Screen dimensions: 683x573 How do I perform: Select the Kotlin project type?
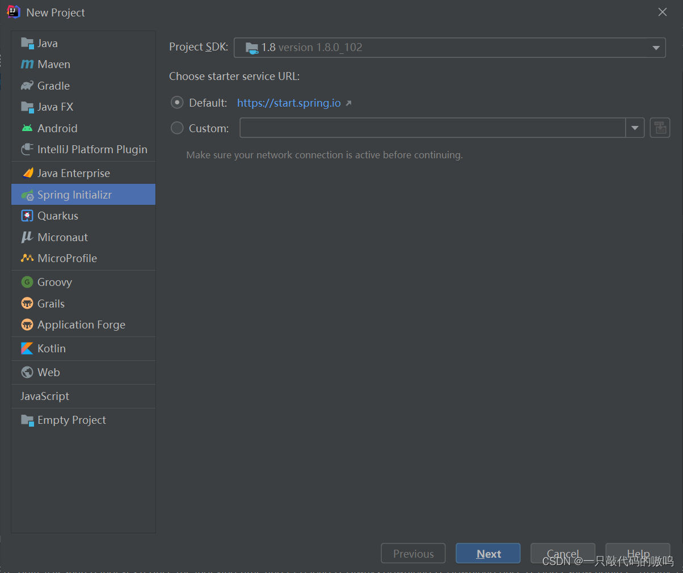tap(83, 348)
